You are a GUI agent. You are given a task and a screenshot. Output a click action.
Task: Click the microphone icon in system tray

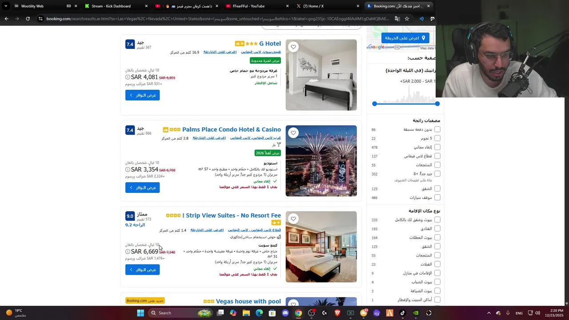click(x=508, y=313)
